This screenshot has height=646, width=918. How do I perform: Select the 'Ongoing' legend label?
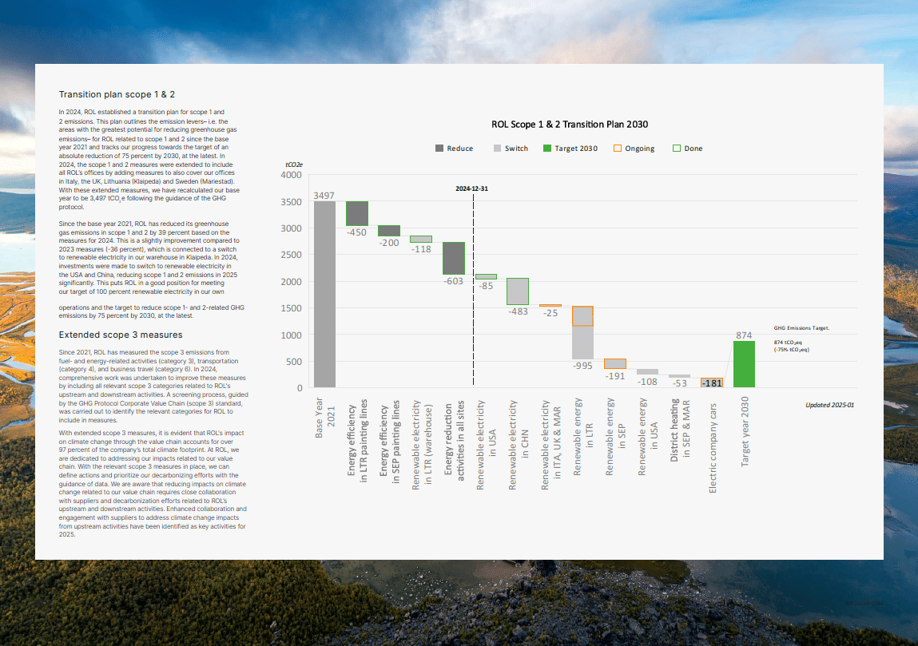click(639, 149)
